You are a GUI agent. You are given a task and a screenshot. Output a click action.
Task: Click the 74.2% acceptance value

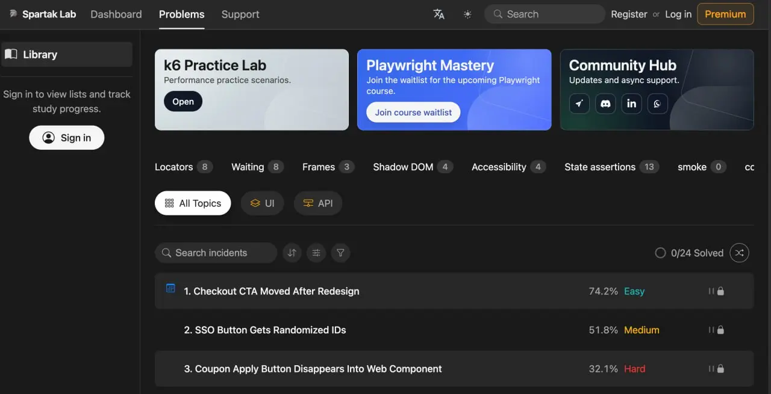click(x=603, y=291)
